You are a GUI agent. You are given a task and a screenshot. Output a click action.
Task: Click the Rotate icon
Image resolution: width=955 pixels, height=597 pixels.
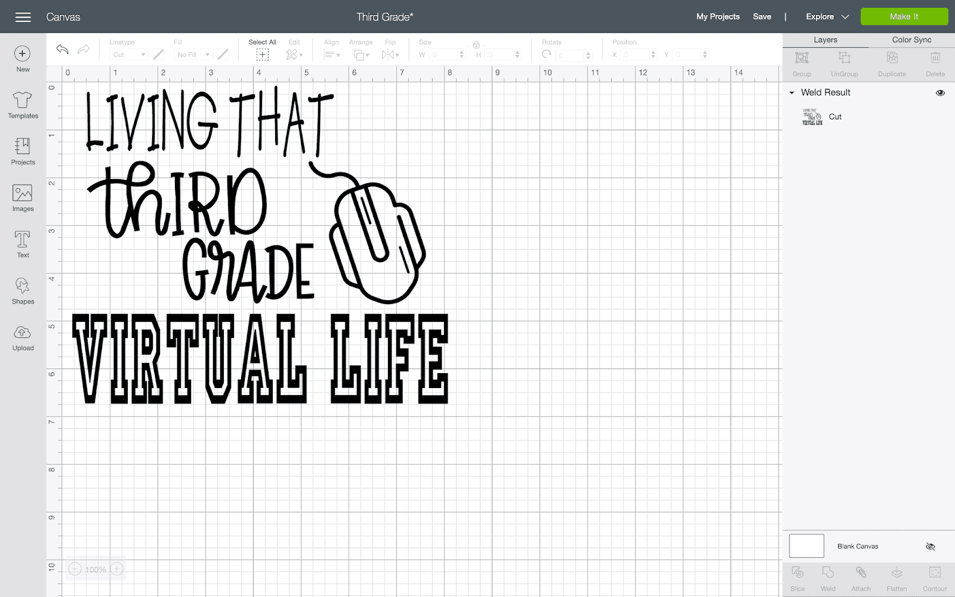pyautogui.click(x=546, y=54)
